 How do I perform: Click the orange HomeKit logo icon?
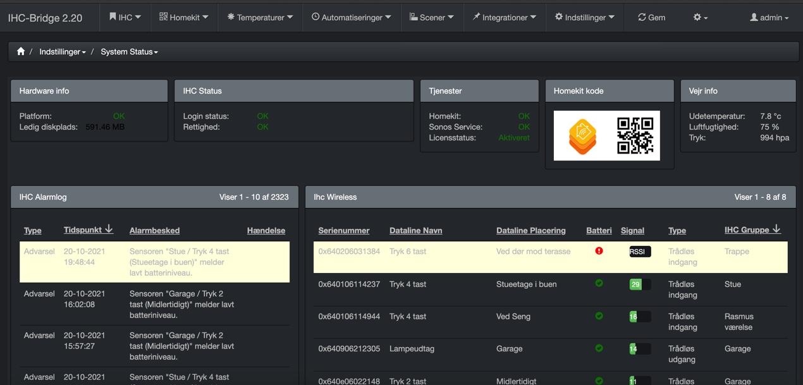[582, 136]
